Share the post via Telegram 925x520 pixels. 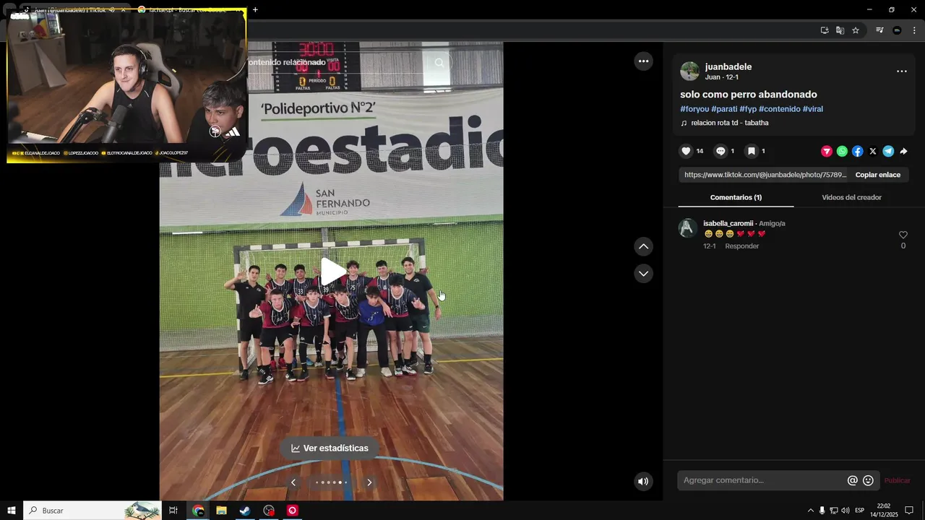[x=888, y=151]
